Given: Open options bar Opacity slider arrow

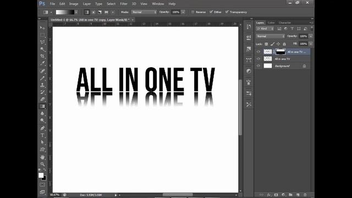Looking at the screenshot, I should (183, 12).
